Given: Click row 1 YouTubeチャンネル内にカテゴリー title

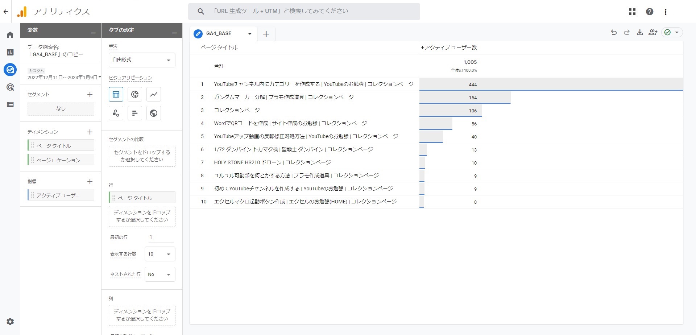Looking at the screenshot, I should pos(314,84).
